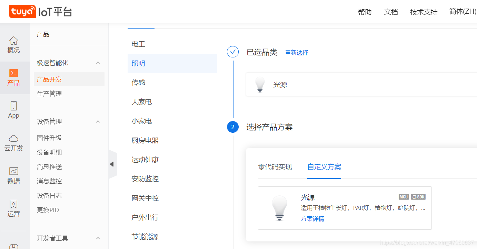Collapse the 开发者工具 section
The height and width of the screenshot is (249, 477).
[x=98, y=238]
